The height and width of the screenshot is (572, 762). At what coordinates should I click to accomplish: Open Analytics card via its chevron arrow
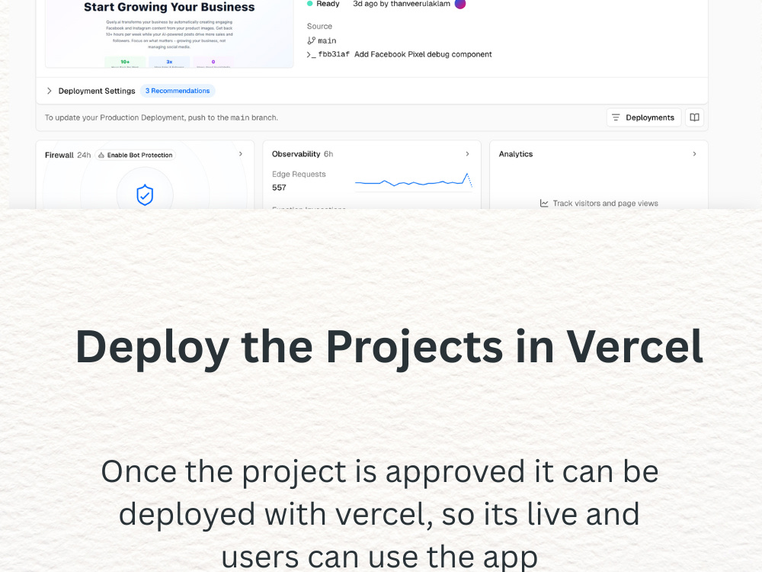pos(694,154)
